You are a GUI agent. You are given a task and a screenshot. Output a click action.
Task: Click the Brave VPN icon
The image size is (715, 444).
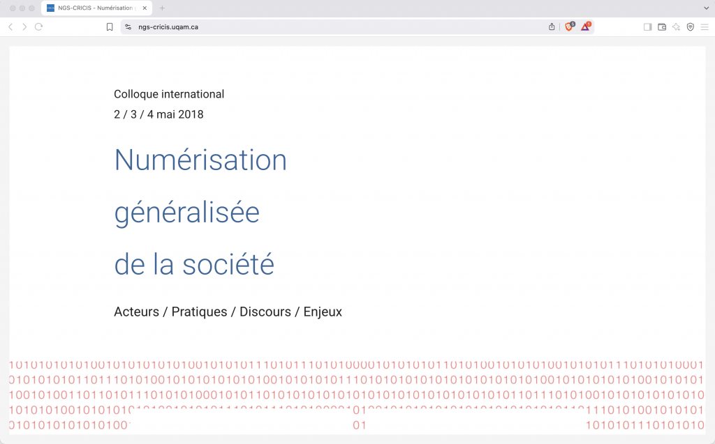(690, 26)
